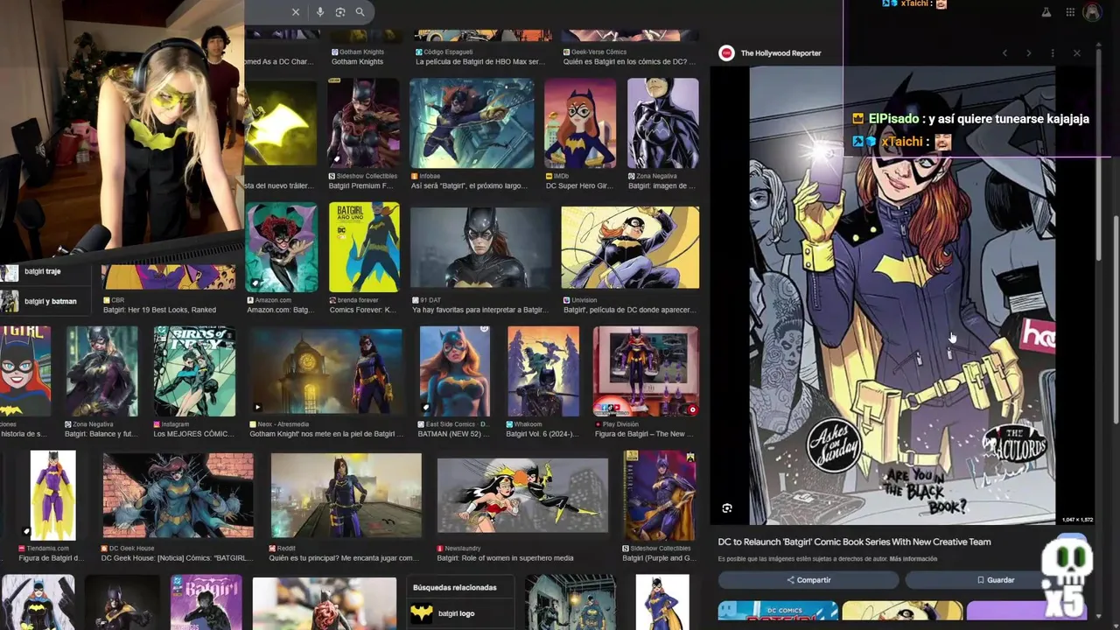
Task: Open the Amazon.com Batgirl comic cover image
Action: [x=281, y=248]
